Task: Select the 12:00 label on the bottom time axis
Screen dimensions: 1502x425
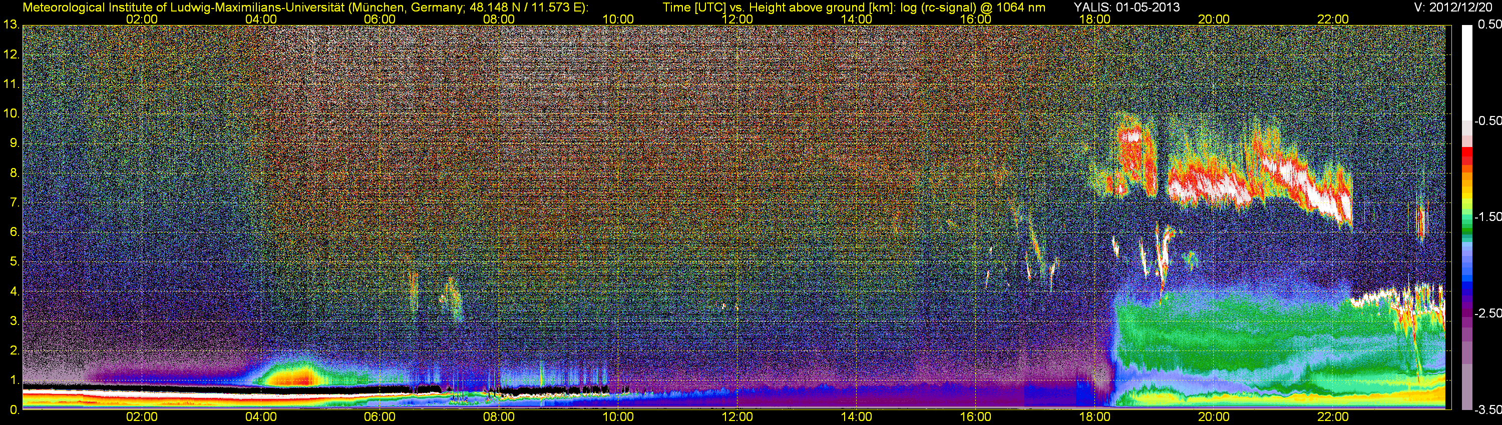Action: [x=737, y=417]
